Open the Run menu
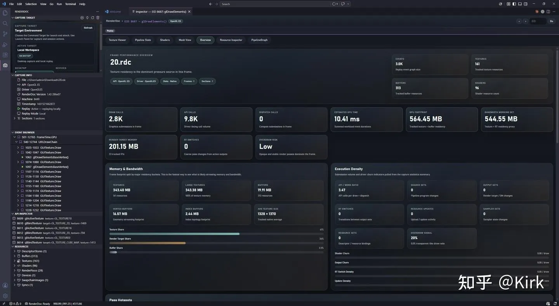The image size is (559, 306). 59,4
